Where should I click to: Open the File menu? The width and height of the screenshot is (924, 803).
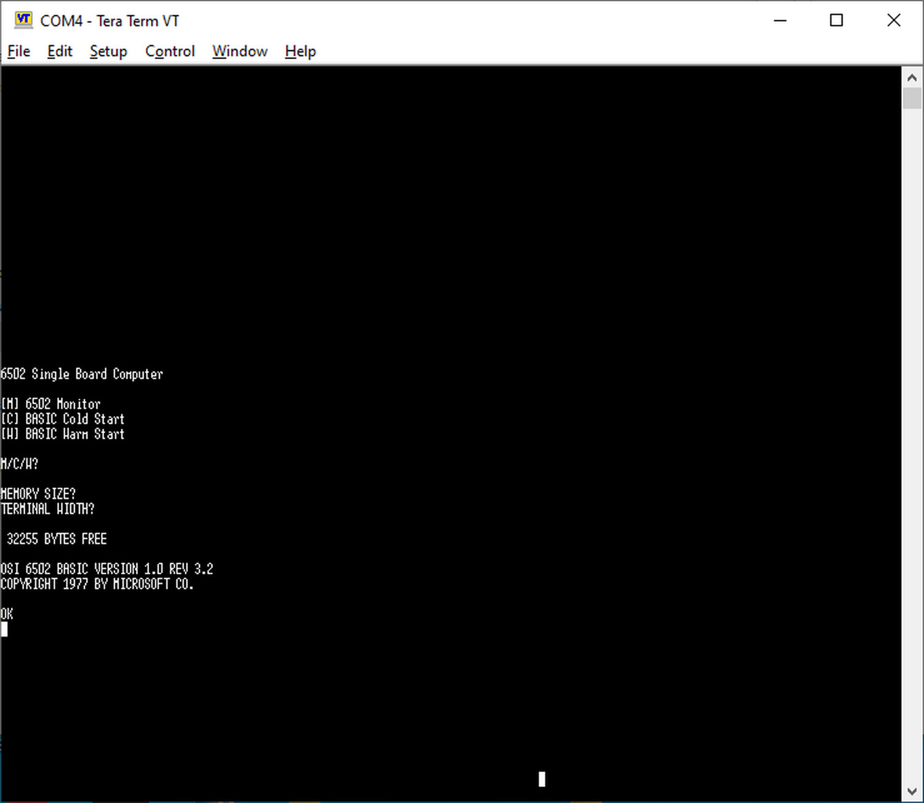(18, 51)
